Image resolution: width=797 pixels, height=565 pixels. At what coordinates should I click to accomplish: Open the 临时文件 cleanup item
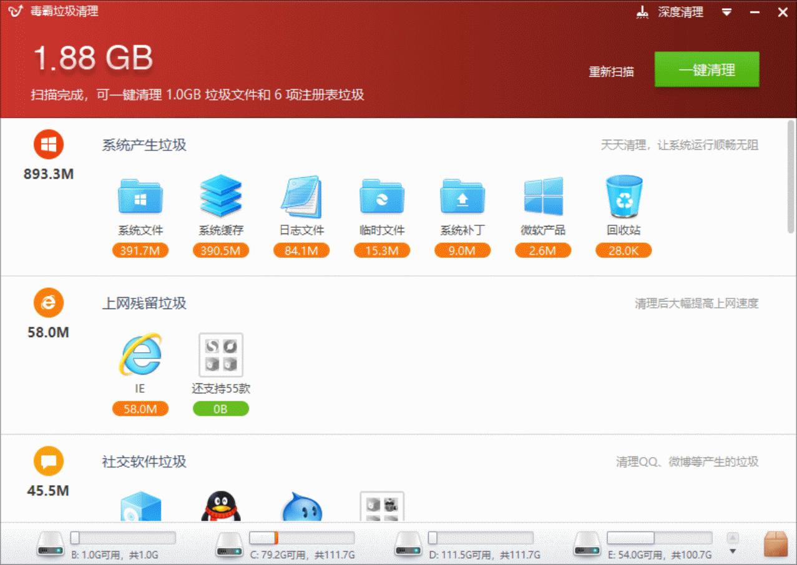[x=381, y=199]
